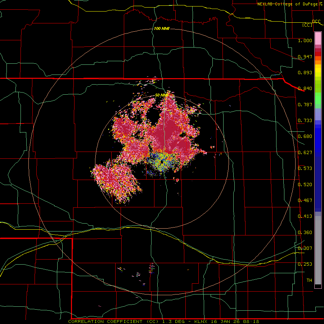Click the 0.680 scale value
This screenshot has width=324, height=324.
tap(305, 136)
